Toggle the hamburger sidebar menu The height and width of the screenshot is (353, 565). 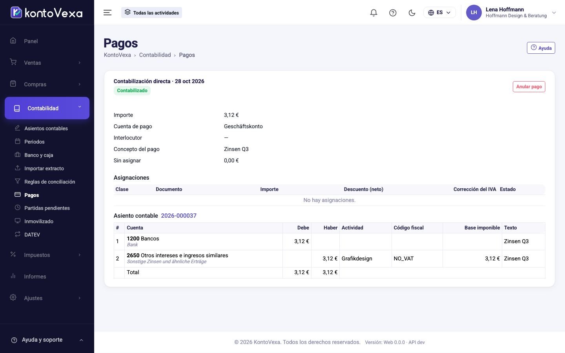108,13
